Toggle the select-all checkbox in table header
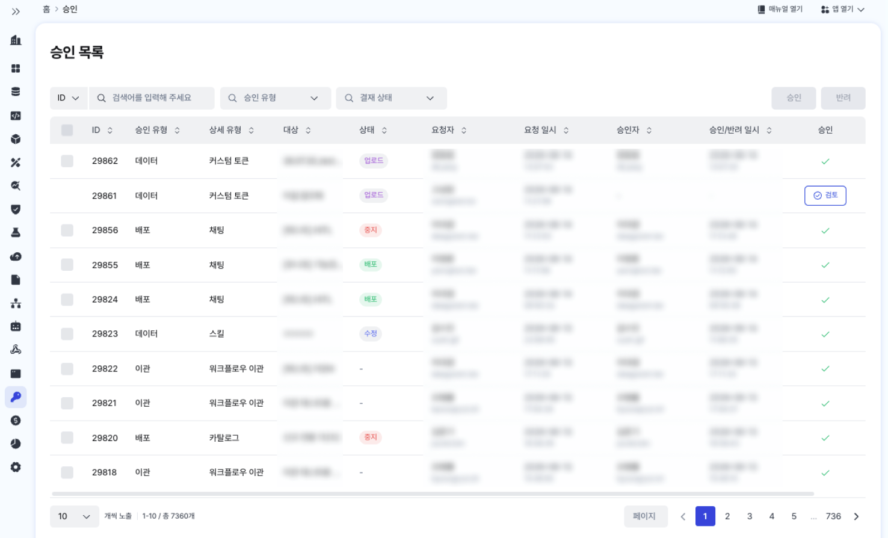Screen dimensions: 888x538 [x=67, y=130]
